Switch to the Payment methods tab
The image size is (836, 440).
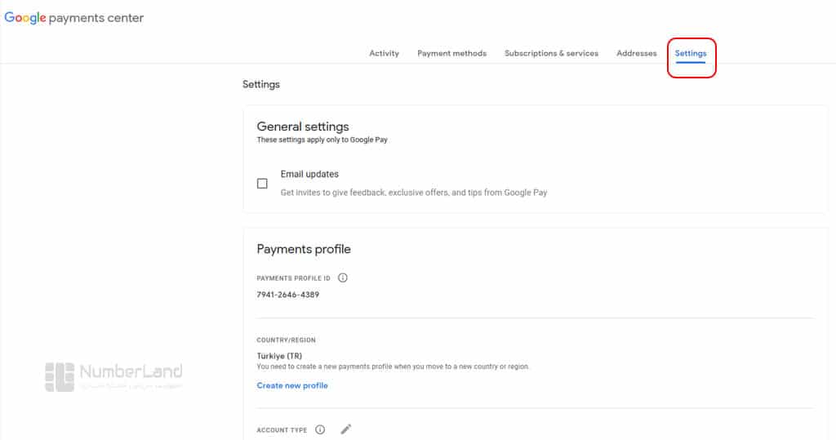point(451,53)
